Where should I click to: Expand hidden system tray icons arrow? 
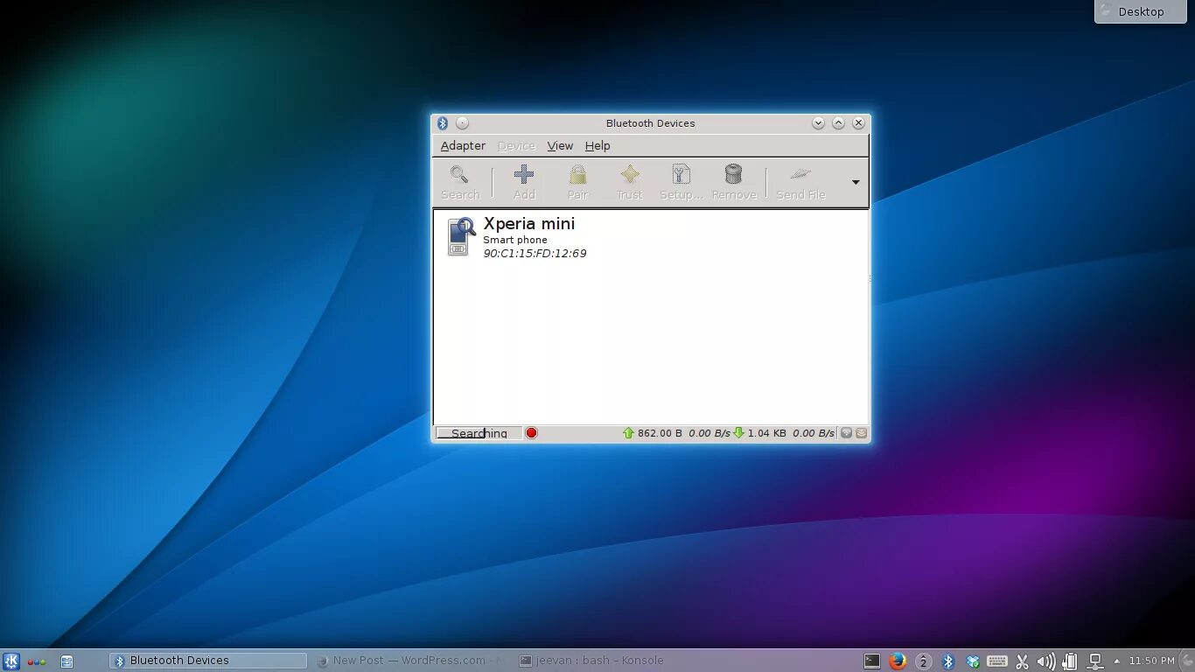coord(1116,661)
